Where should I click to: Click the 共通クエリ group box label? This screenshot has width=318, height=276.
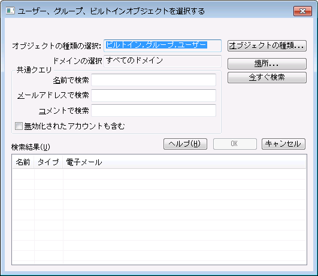(x=34, y=70)
